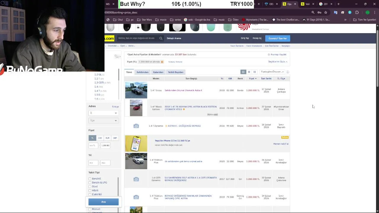Open a new browser tab
This screenshot has width=379, height=213.
(x=338, y=4)
